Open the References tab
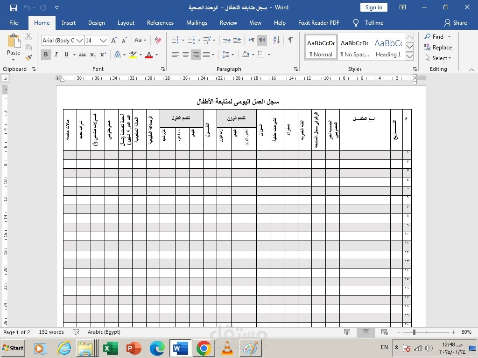478x358 pixels. pos(160,23)
